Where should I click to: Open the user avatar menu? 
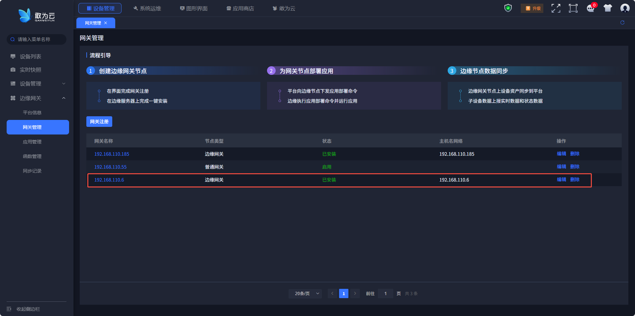(625, 8)
